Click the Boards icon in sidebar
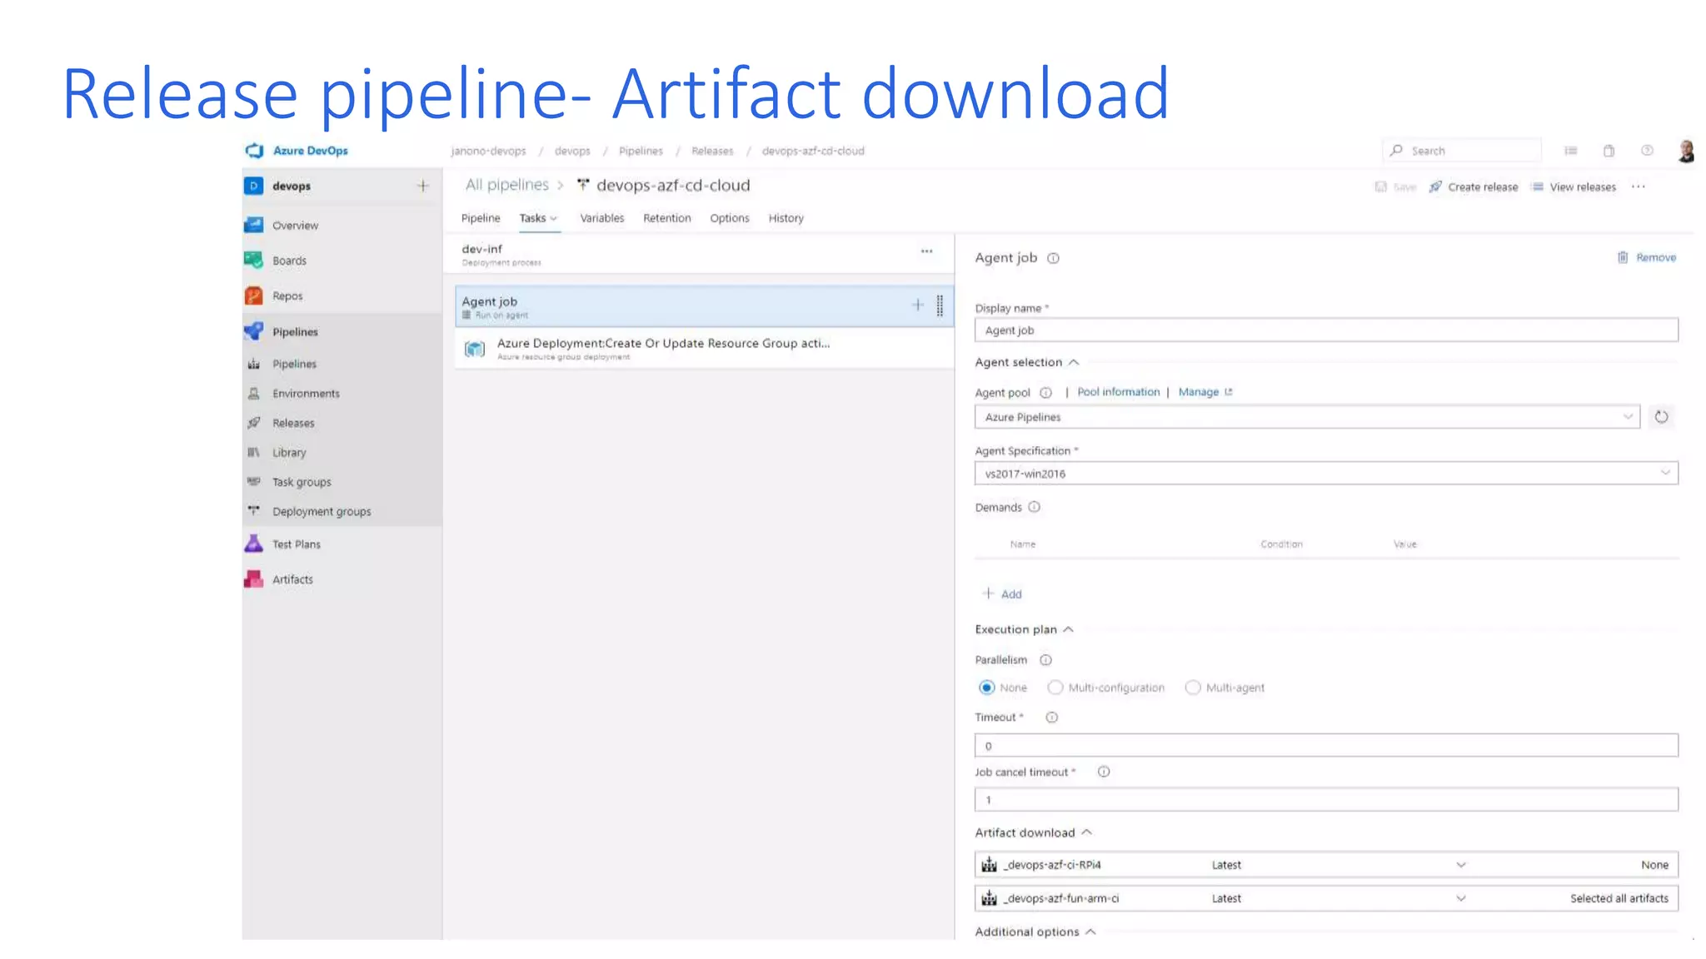Viewport: 1706px width, 959px height. point(254,260)
